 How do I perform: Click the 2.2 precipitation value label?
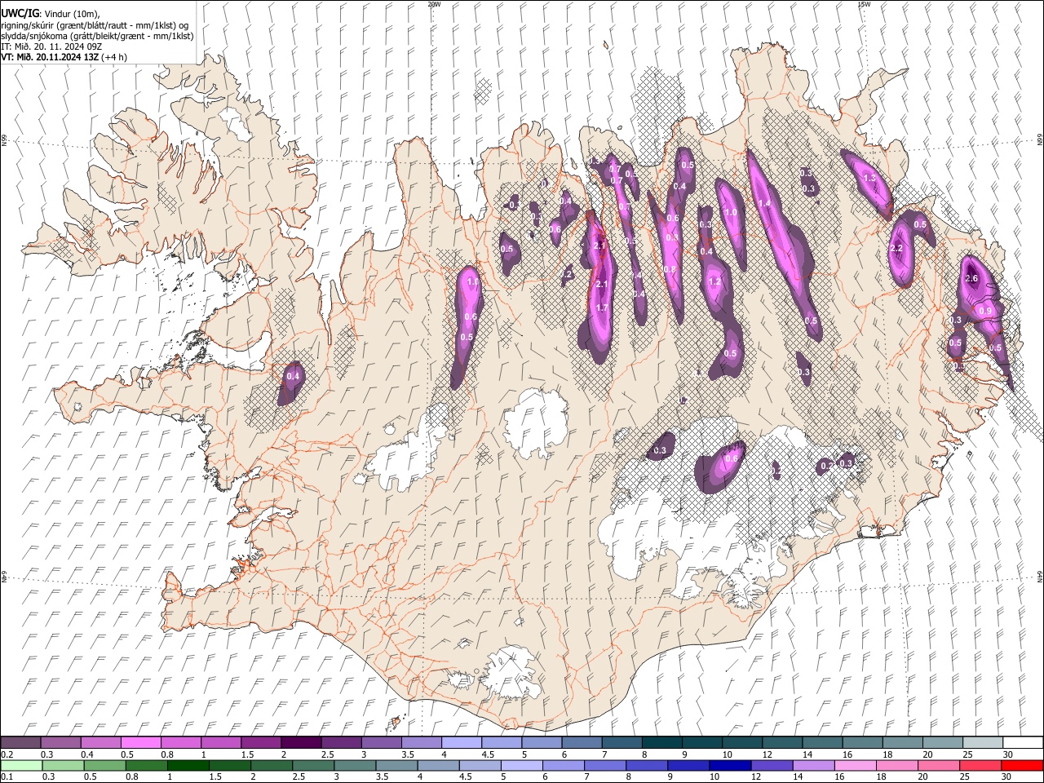896,249
